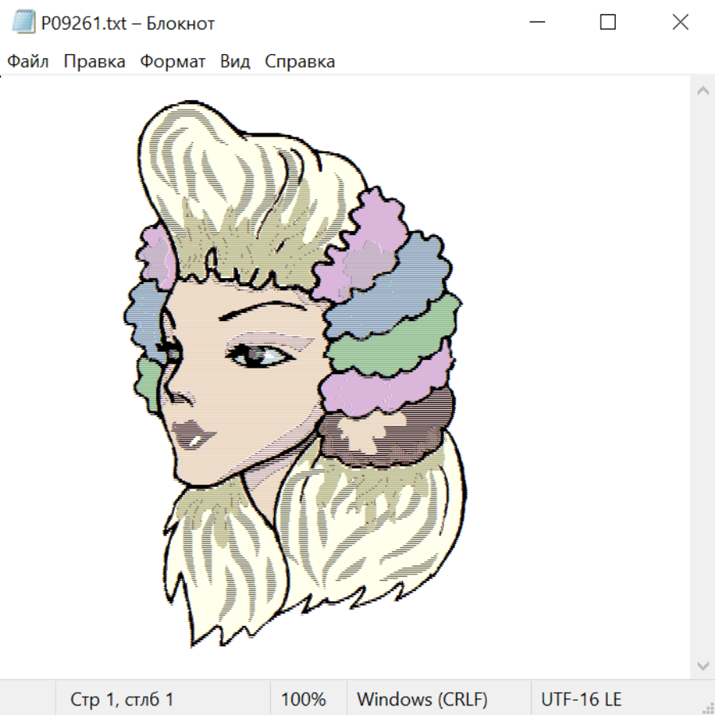
Task: Open the Справка menu
Action: click(x=300, y=62)
